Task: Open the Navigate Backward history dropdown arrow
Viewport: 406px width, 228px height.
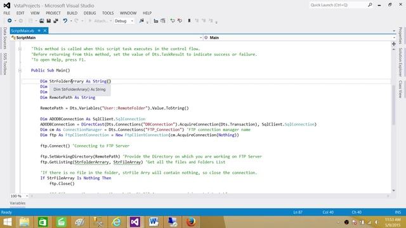Action: coord(15,21)
